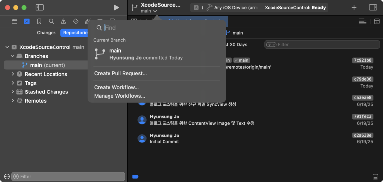Select the Source Control navigator icon

[x=27, y=21]
